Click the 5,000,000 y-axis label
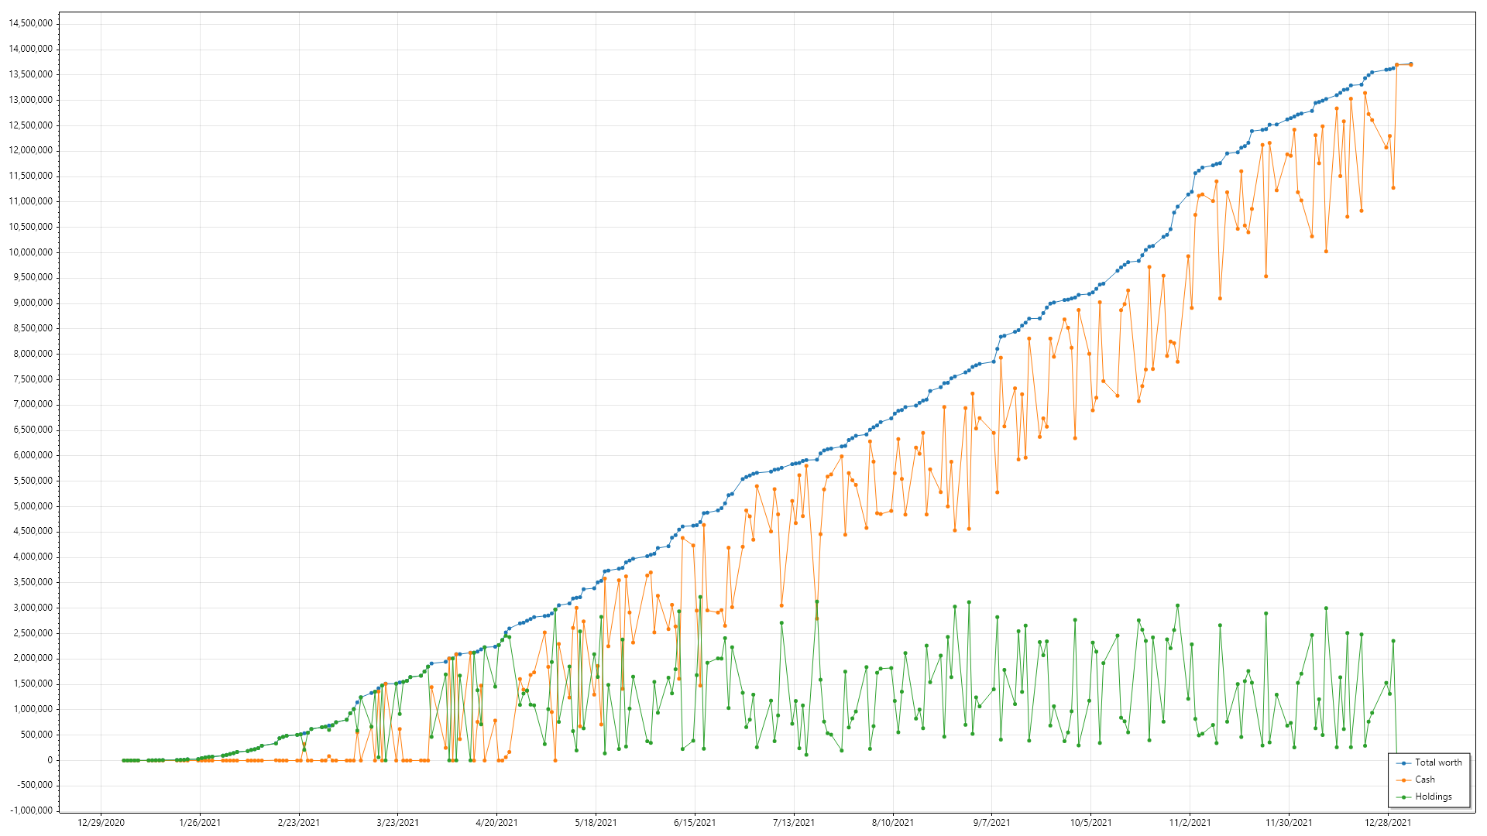Image resolution: width=1487 pixels, height=836 pixels. [33, 506]
